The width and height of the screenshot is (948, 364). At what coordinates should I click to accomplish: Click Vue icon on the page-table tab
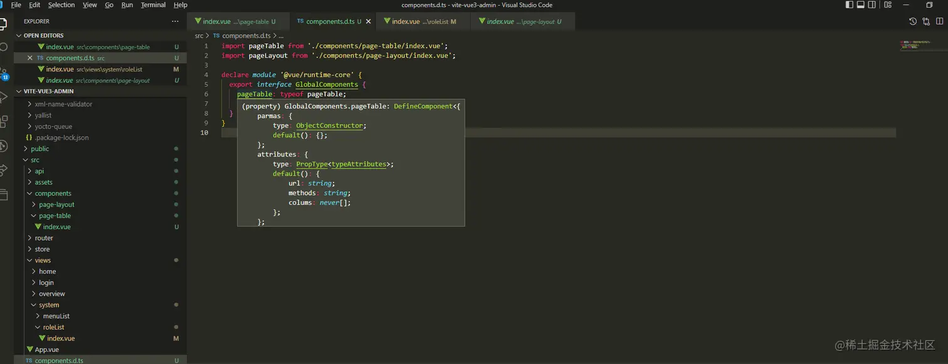click(198, 21)
